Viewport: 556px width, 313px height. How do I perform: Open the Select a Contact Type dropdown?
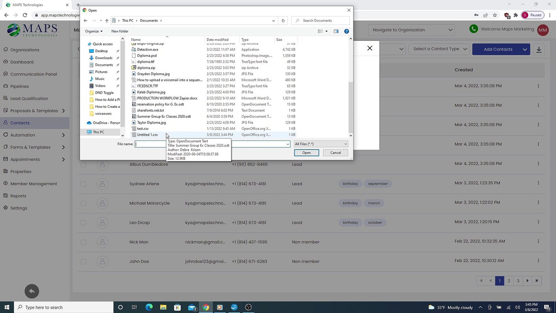coord(440,49)
